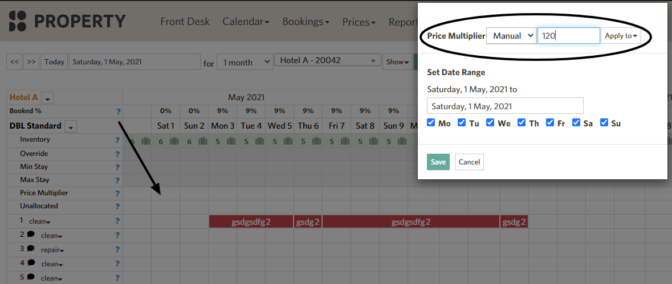Expand the DBL Standard arrow menu
The height and width of the screenshot is (284, 672).
click(71, 126)
